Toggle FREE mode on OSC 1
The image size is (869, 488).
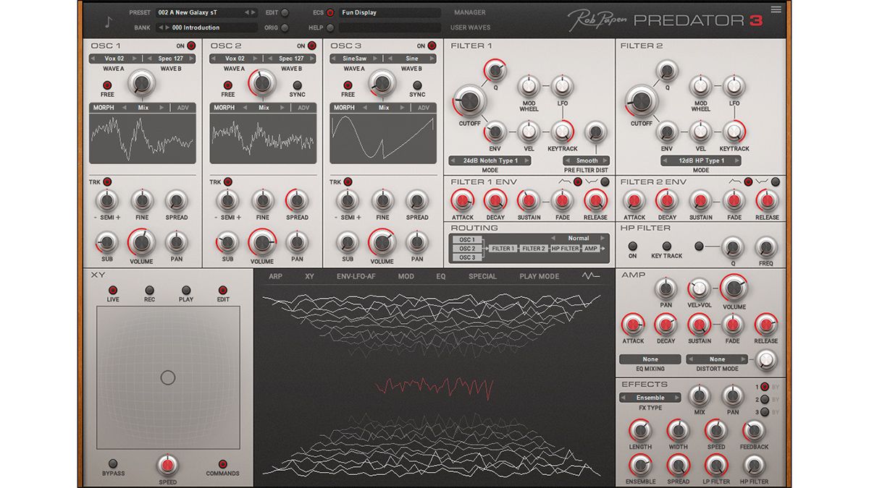click(106, 85)
